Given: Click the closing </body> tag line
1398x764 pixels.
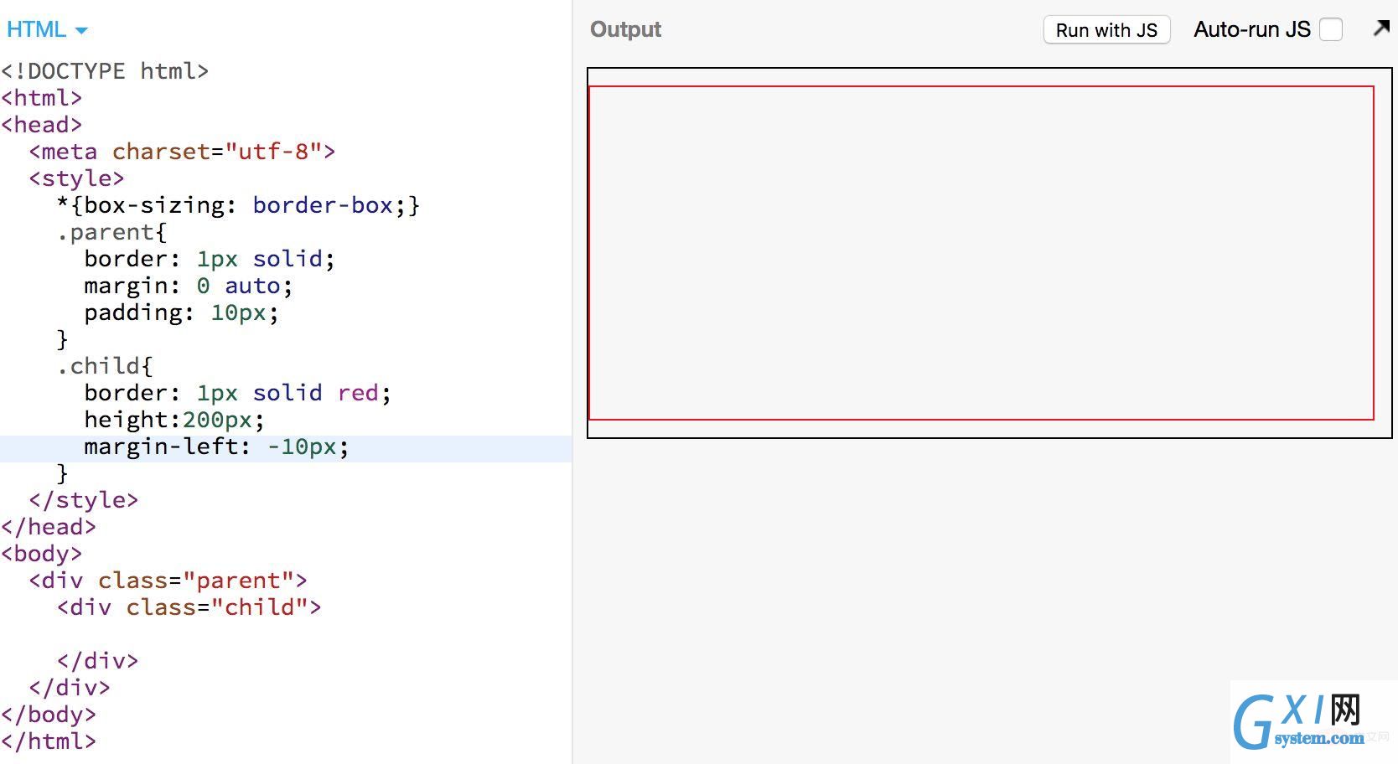Looking at the screenshot, I should click(48, 715).
